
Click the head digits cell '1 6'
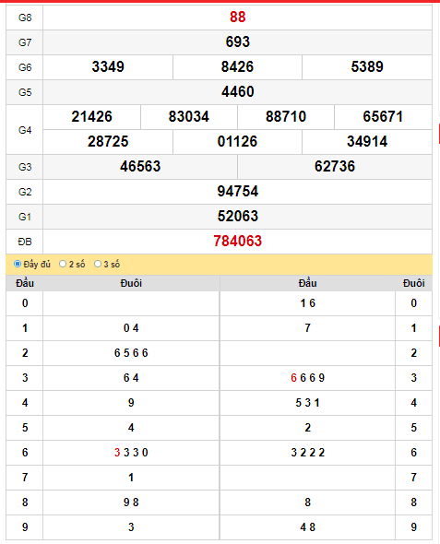pyautogui.click(x=308, y=303)
